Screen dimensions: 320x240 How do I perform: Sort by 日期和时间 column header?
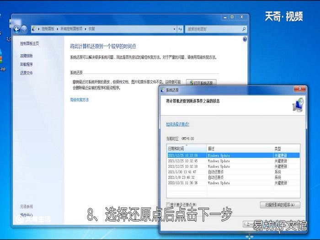pyautogui.click(x=187, y=149)
